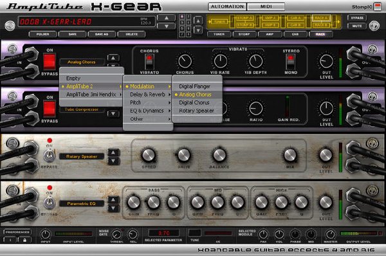
Task: Select the CAB B block in the signal chain
Action: 295,25
